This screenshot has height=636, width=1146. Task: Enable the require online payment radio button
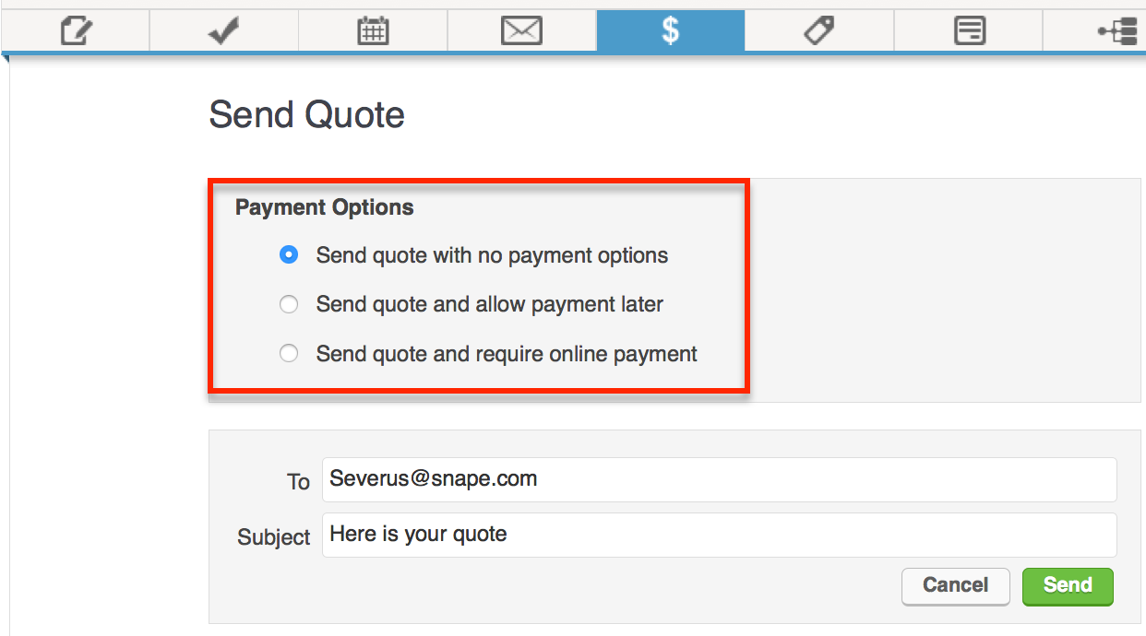tap(289, 353)
